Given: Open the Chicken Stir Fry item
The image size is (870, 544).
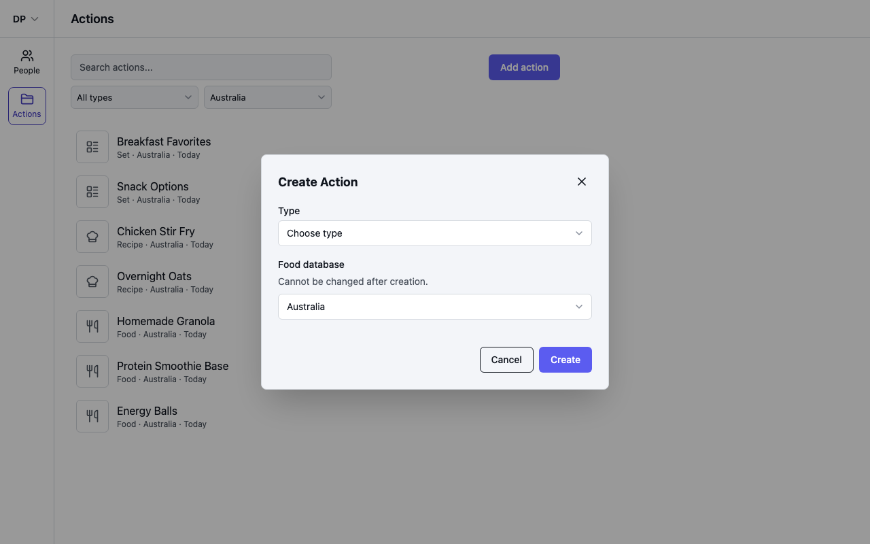Looking at the screenshot, I should point(156,231).
